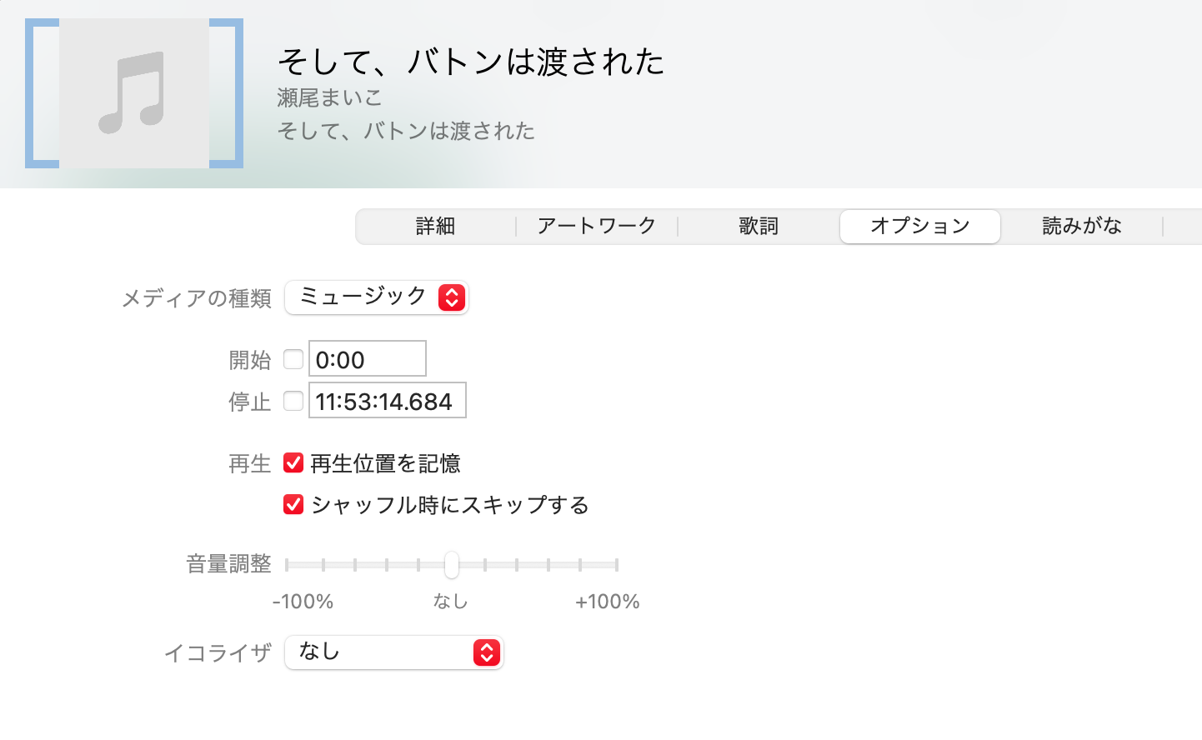Click the artist name 瀬尾まいこ
Screen dimensions: 1202x740
(329, 97)
